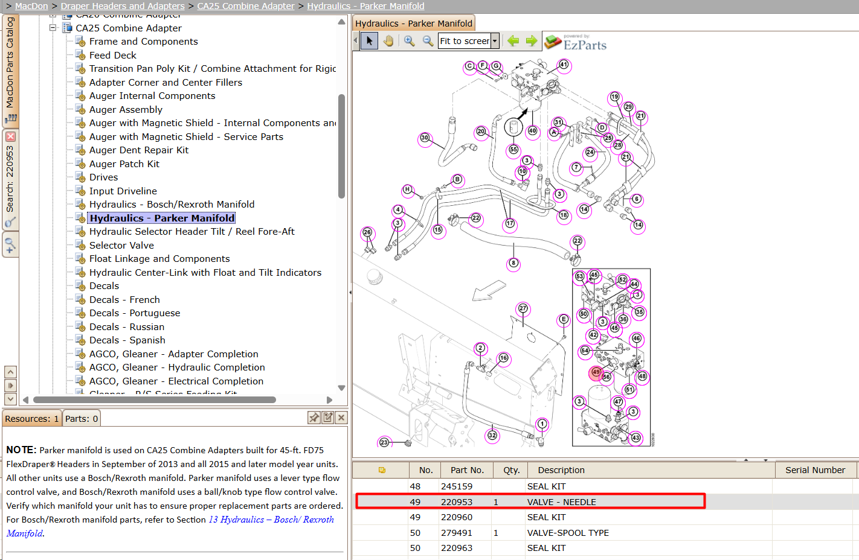
Task: Click the pin icon in Resources panel
Action: [314, 418]
